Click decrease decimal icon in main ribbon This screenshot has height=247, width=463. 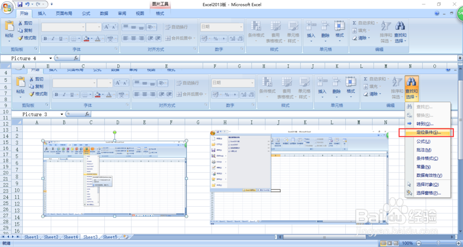[240, 38]
